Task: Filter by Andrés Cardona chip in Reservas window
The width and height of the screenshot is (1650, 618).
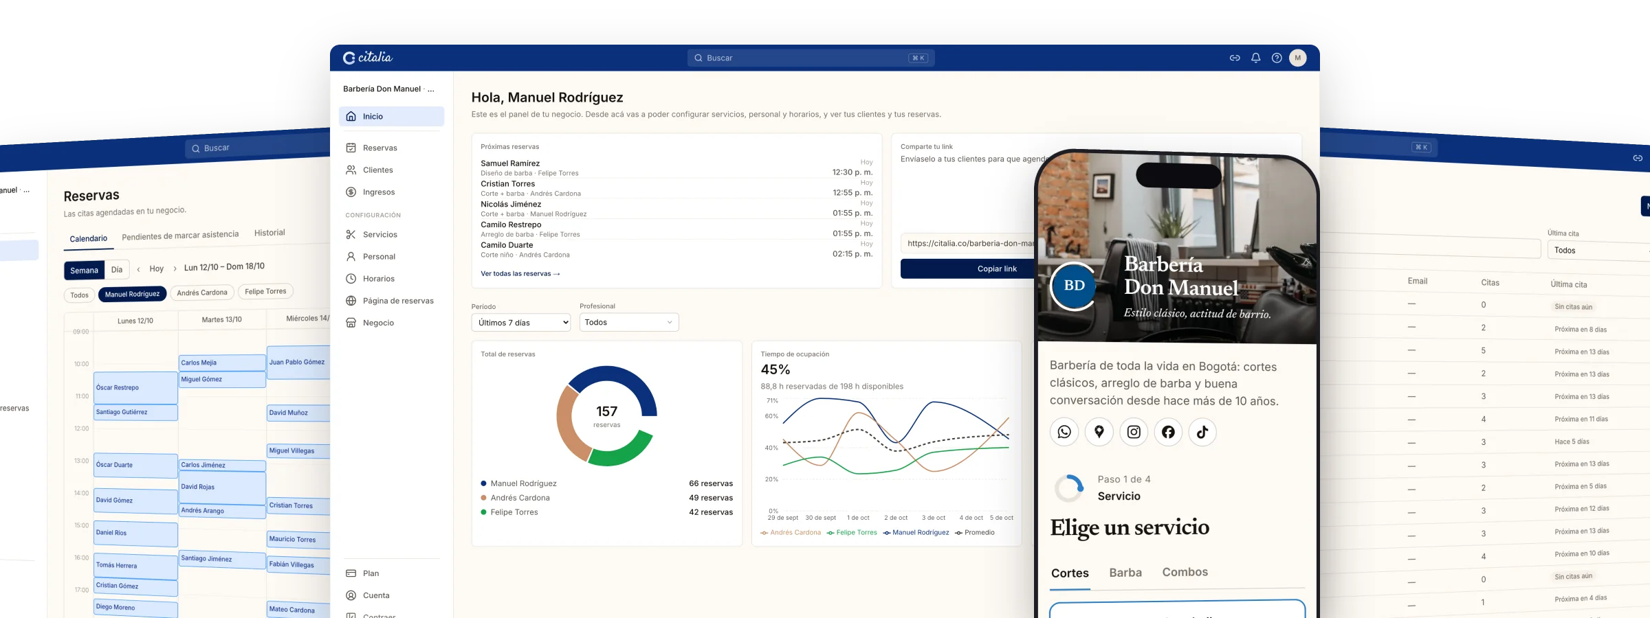Action: click(202, 293)
